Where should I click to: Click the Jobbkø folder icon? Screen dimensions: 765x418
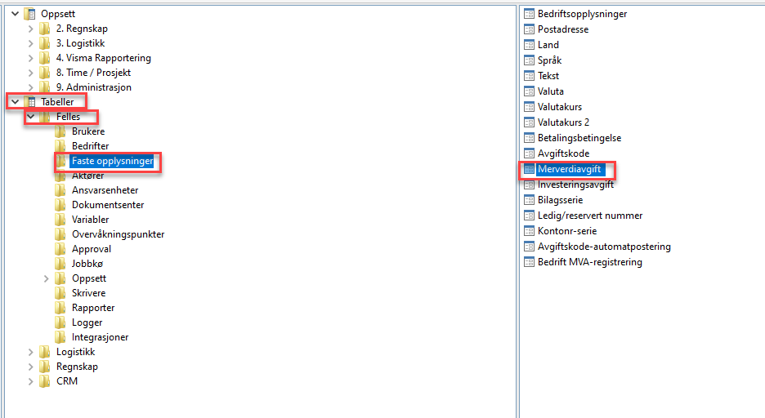click(60, 264)
